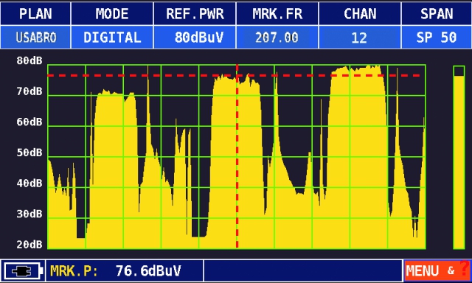Click the red dashed horizontal level line
The height and width of the screenshot is (283, 472).
[x=234, y=75]
